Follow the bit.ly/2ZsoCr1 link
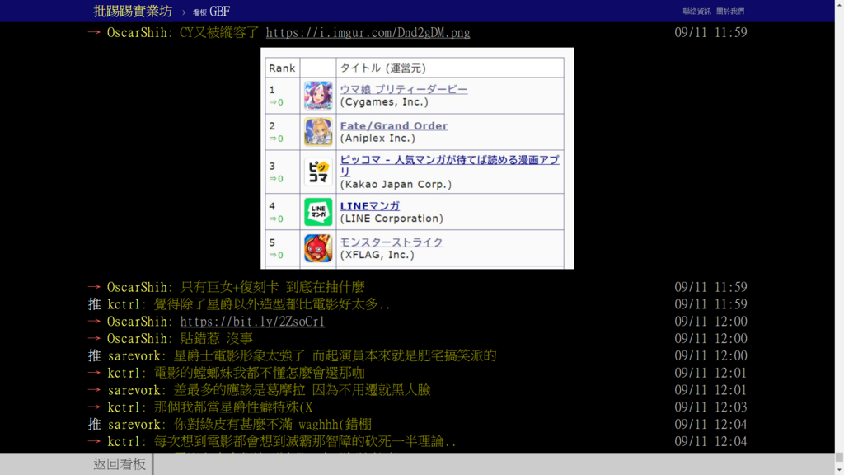844x475 pixels. point(252,322)
